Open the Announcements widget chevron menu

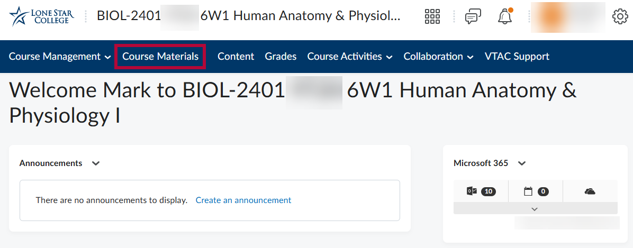tap(96, 163)
